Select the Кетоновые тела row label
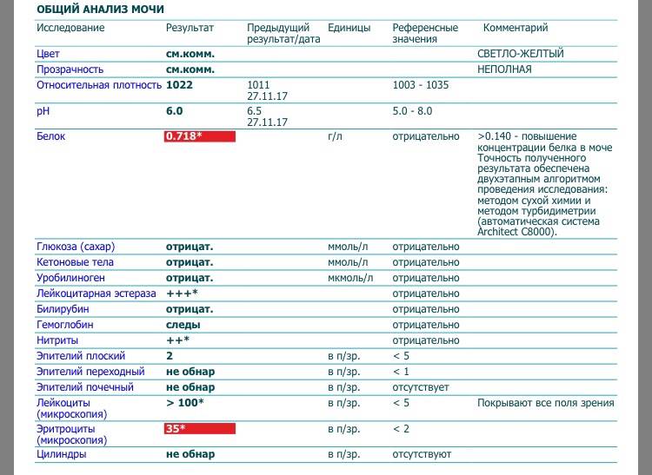This screenshot has width=652, height=475. [75, 262]
